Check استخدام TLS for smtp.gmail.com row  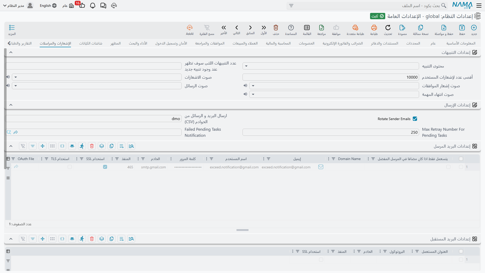point(70,167)
